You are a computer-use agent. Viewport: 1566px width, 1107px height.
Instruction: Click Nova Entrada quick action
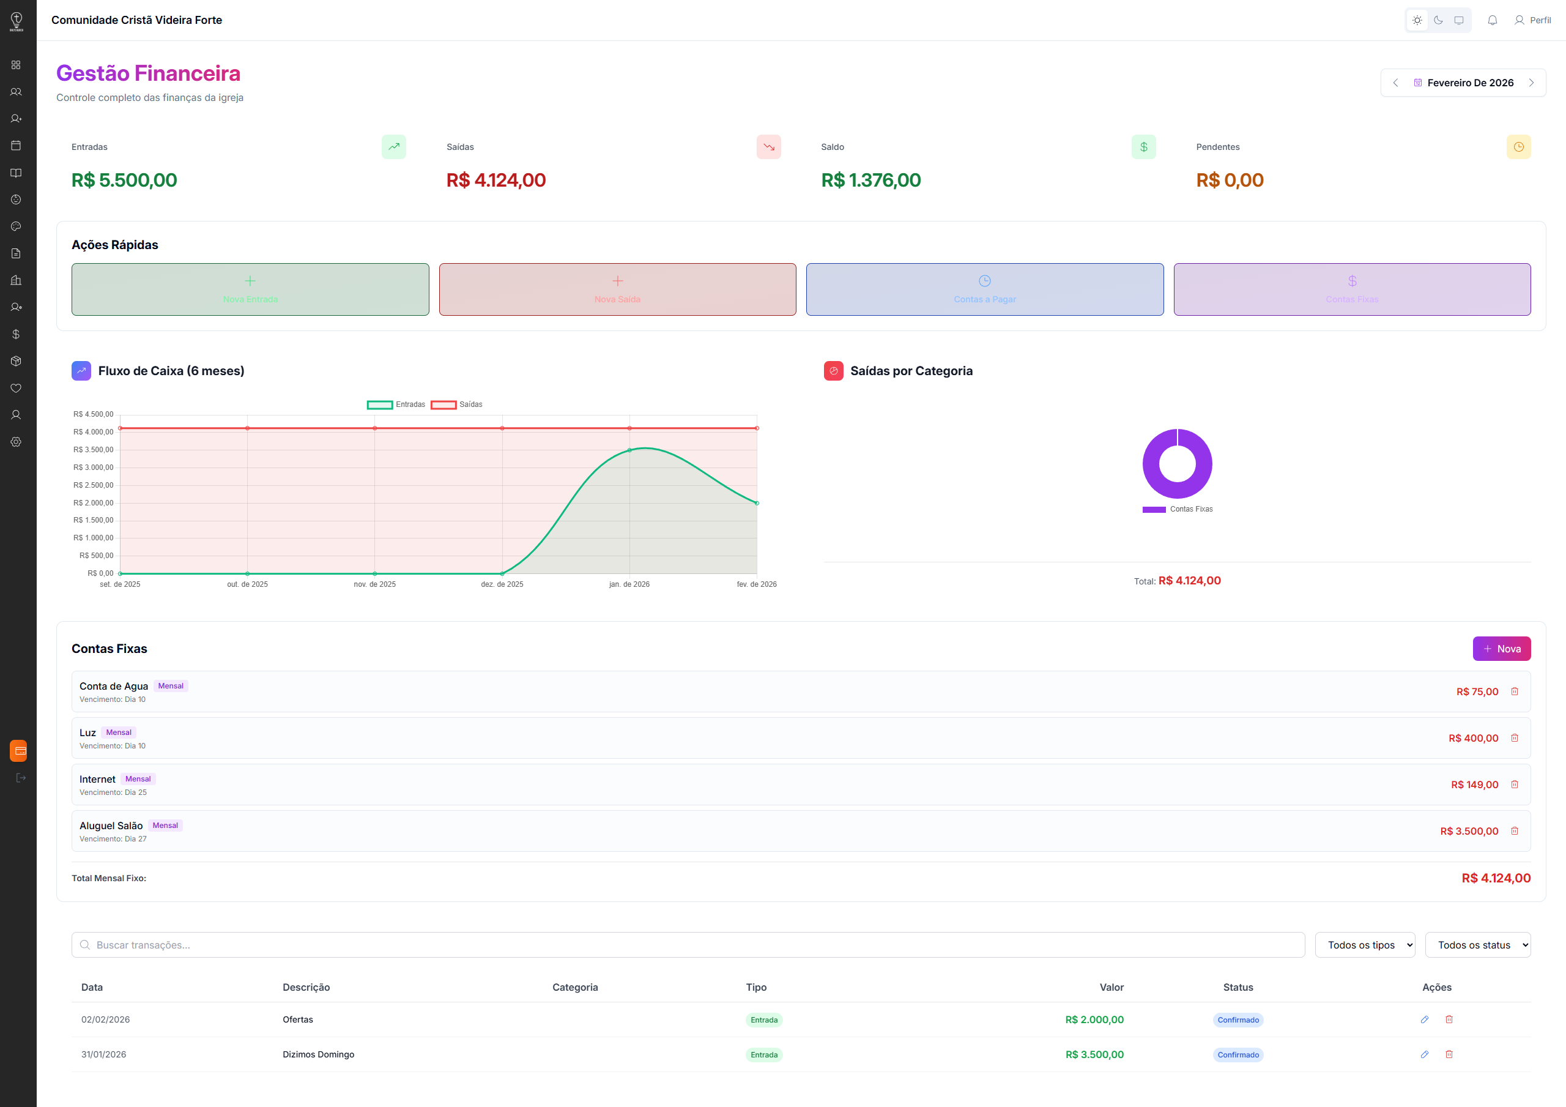pos(250,289)
